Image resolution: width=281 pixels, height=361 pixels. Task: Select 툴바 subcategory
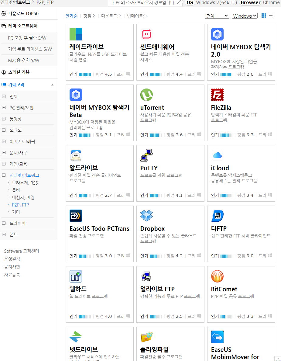[x=16, y=190]
